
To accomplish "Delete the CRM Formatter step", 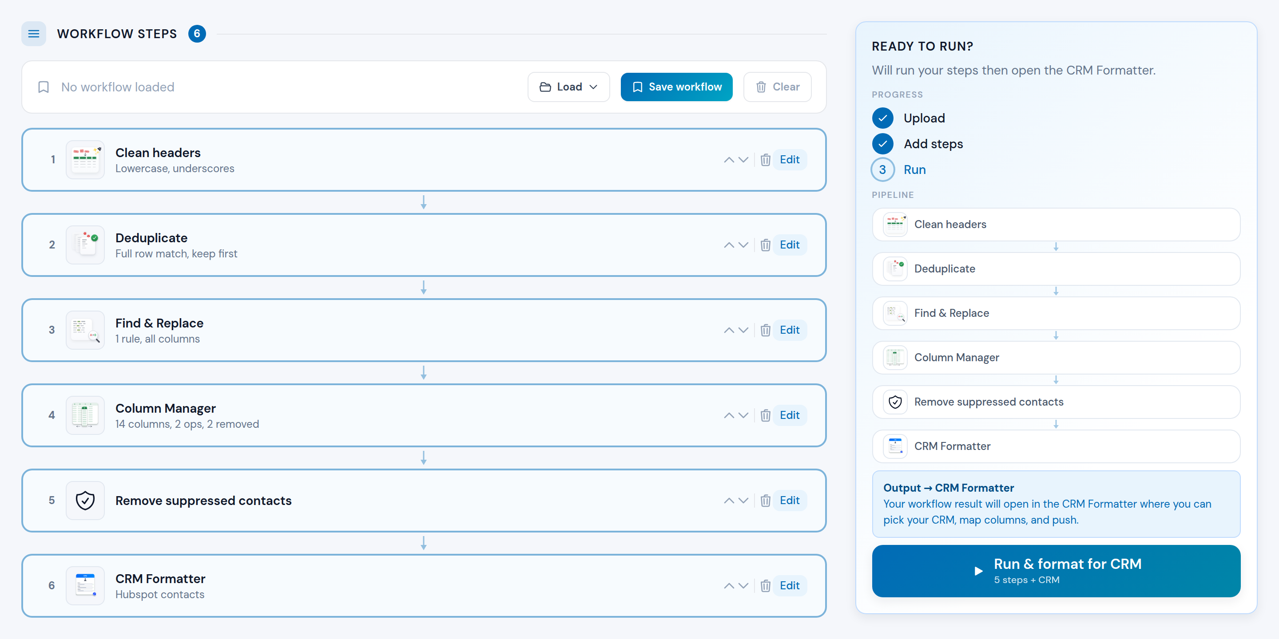I will click(x=765, y=586).
